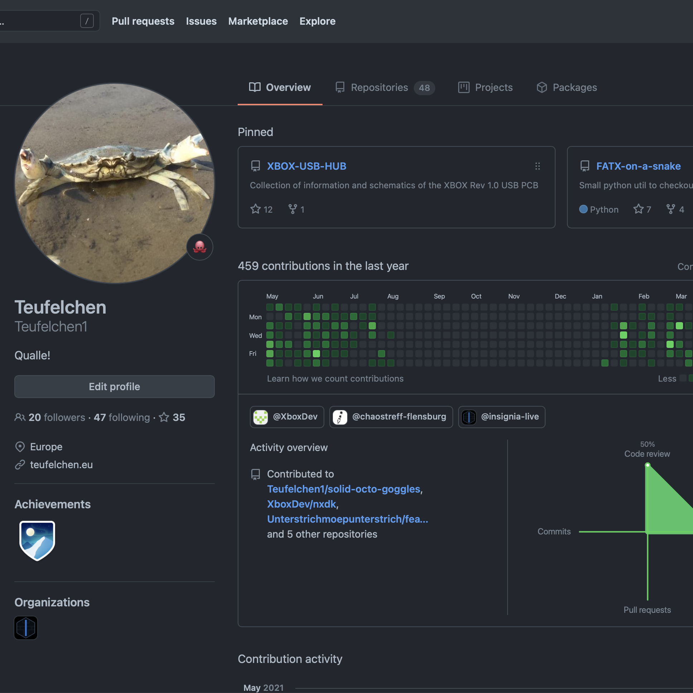Click the Pull requests label on activity chart
Viewport: 693px width, 693px height.
pos(647,610)
